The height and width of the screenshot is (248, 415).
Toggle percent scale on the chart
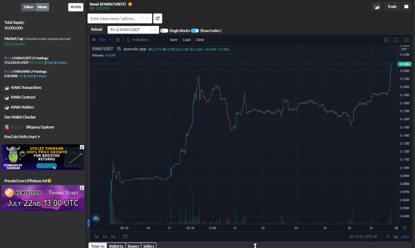point(388,237)
